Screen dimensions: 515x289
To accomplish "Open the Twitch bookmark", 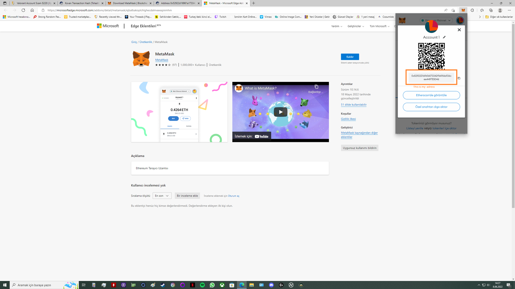I will [x=220, y=17].
